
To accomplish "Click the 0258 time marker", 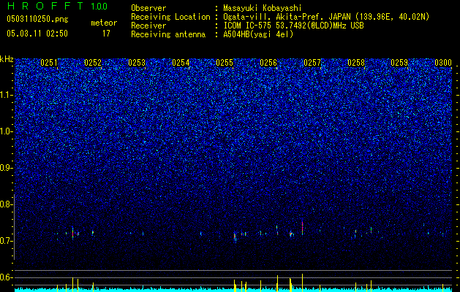I will coord(356,63).
